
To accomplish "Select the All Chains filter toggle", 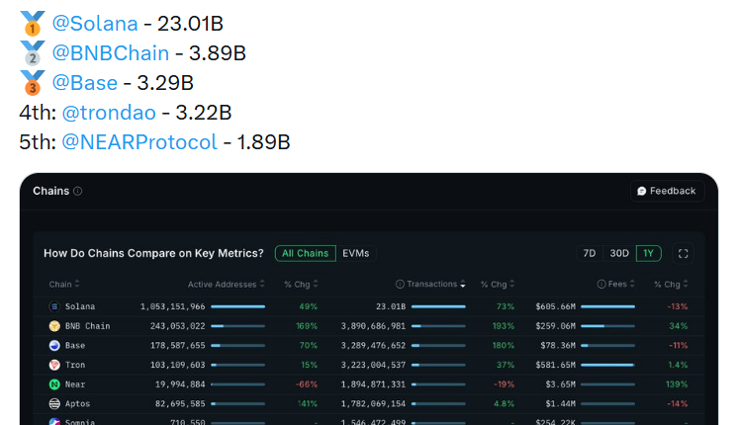I will 305,253.
